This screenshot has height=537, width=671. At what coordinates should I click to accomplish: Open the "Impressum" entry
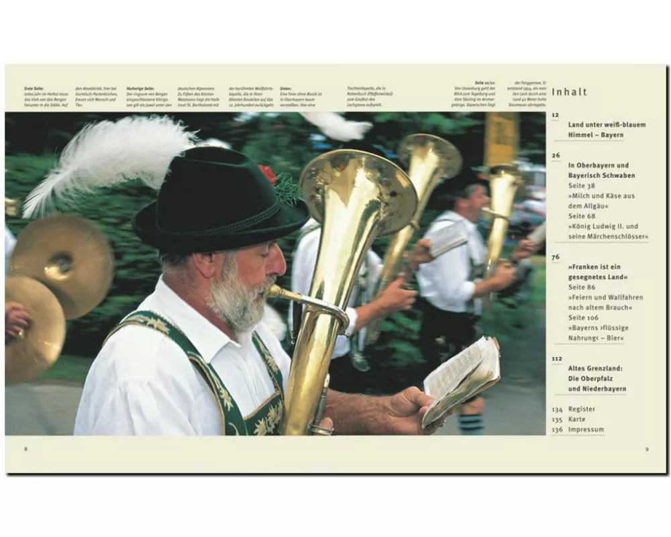[x=585, y=430]
